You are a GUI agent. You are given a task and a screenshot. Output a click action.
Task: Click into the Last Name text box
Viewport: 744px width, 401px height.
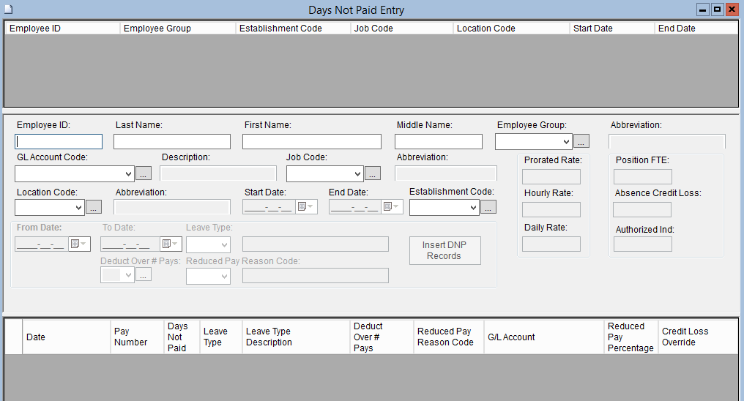click(172, 141)
